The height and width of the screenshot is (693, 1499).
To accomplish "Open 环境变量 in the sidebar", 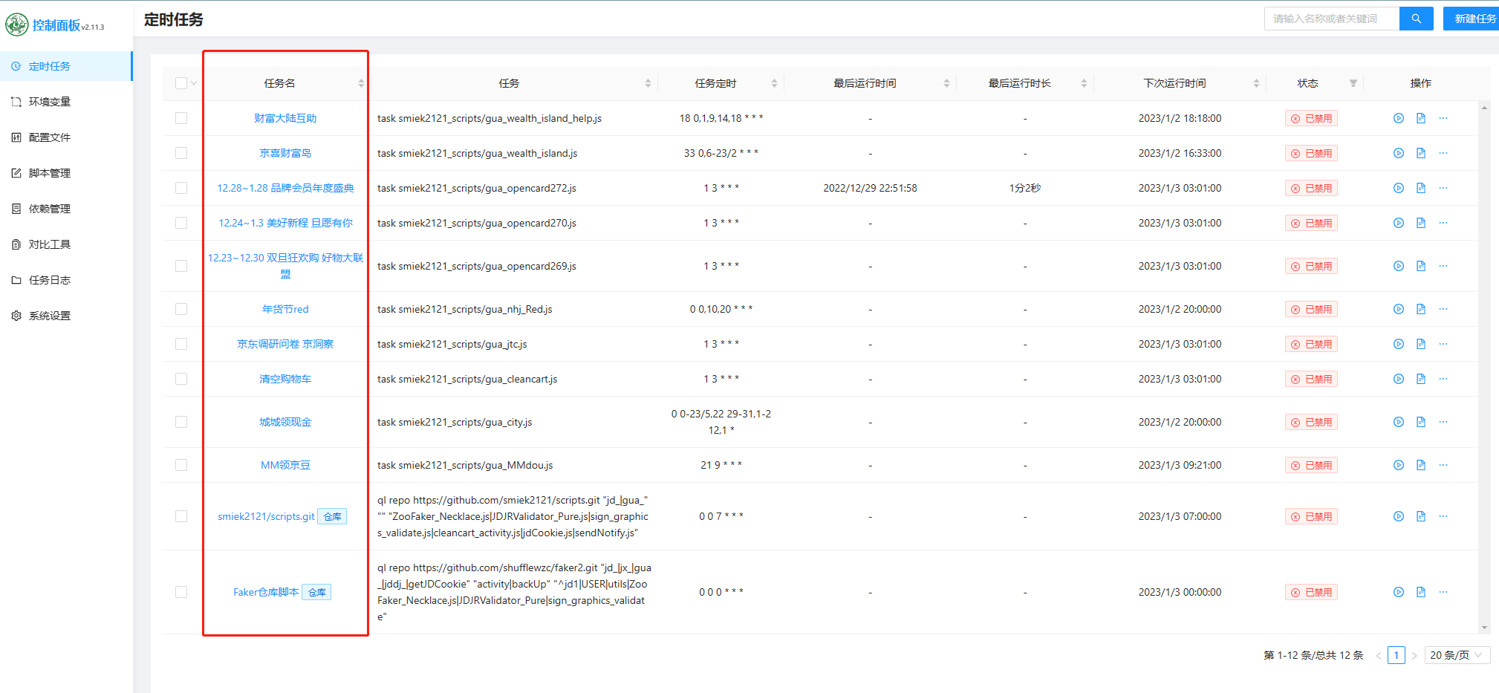I will (50, 102).
